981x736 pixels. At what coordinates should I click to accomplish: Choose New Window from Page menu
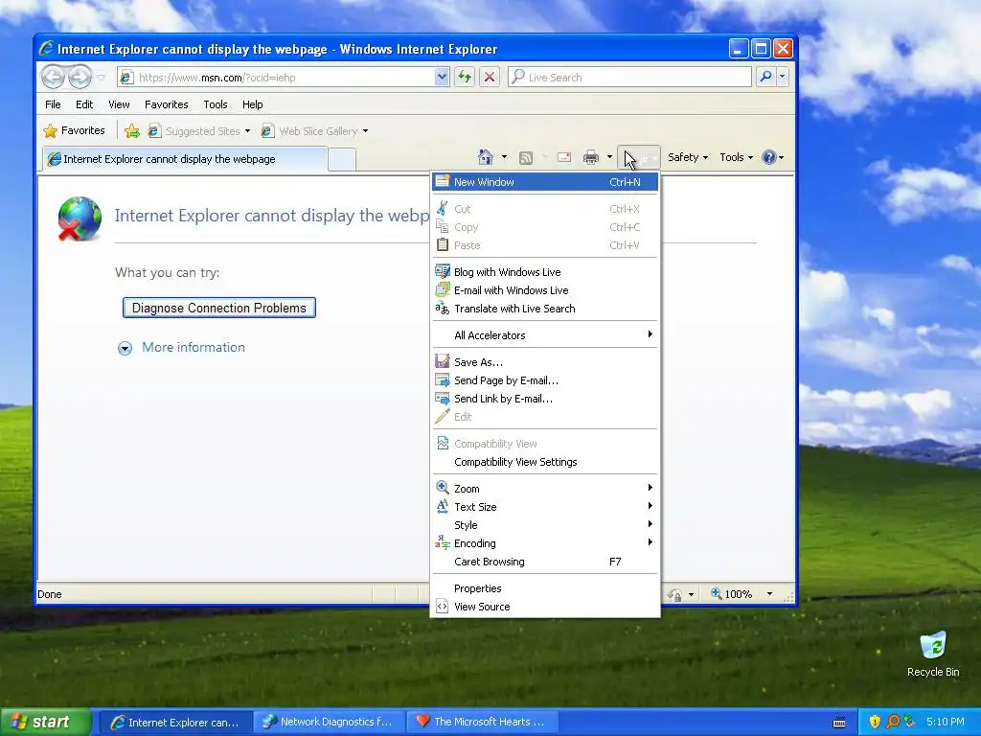pos(545,182)
